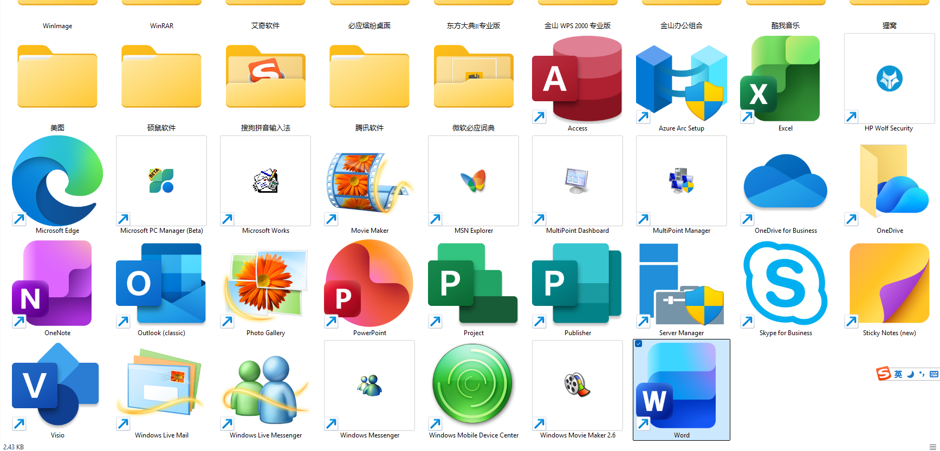
Task: Open the 微软必应词典 folder
Action: pos(473,79)
